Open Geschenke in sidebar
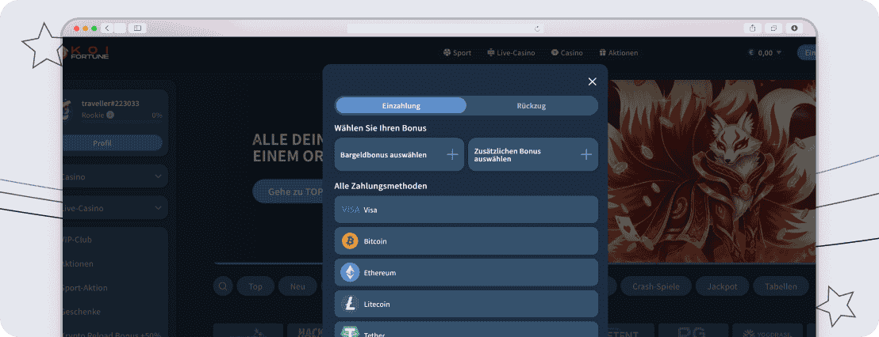The height and width of the screenshot is (337, 879). point(81,312)
